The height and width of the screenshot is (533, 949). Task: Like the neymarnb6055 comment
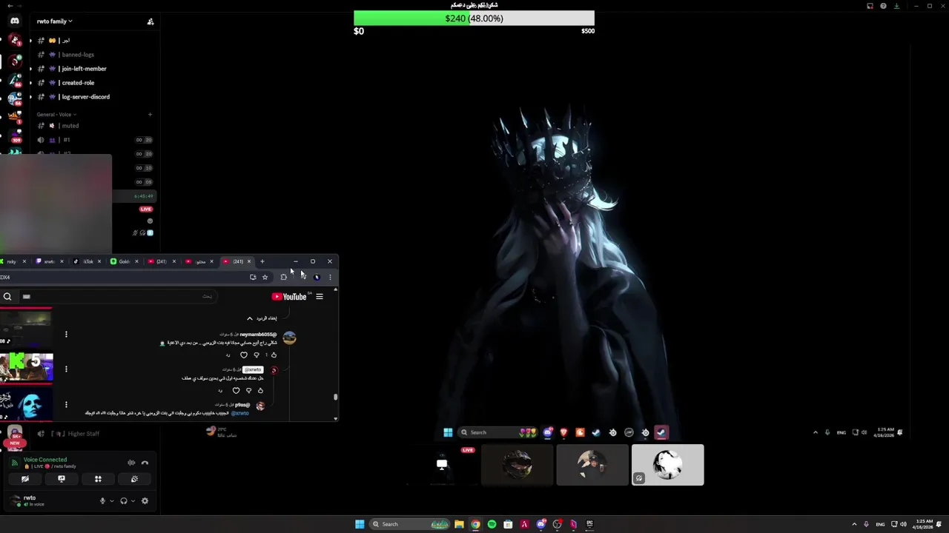(x=274, y=355)
